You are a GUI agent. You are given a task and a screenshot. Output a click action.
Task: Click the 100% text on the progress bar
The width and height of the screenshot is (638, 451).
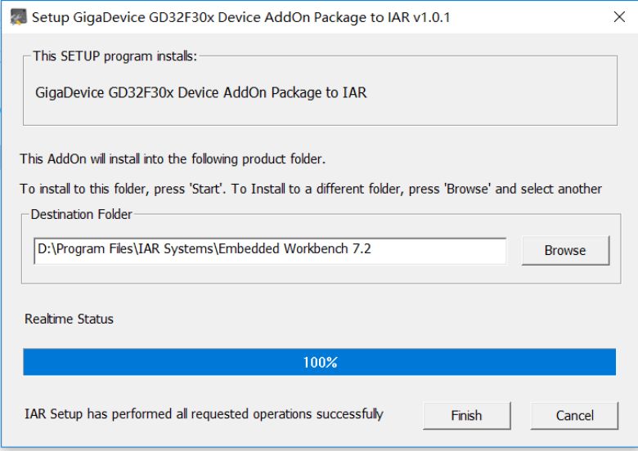[320, 362]
